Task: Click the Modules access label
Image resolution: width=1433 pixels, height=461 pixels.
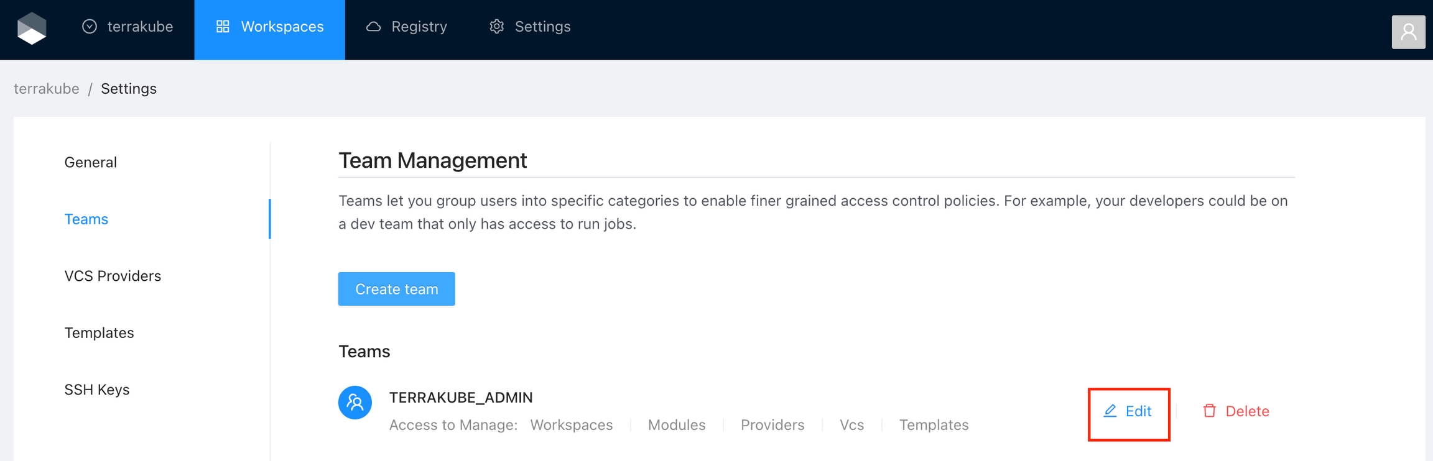Action: tap(677, 425)
